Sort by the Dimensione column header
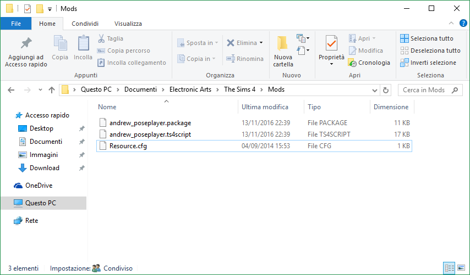The height and width of the screenshot is (275, 470). [392, 107]
